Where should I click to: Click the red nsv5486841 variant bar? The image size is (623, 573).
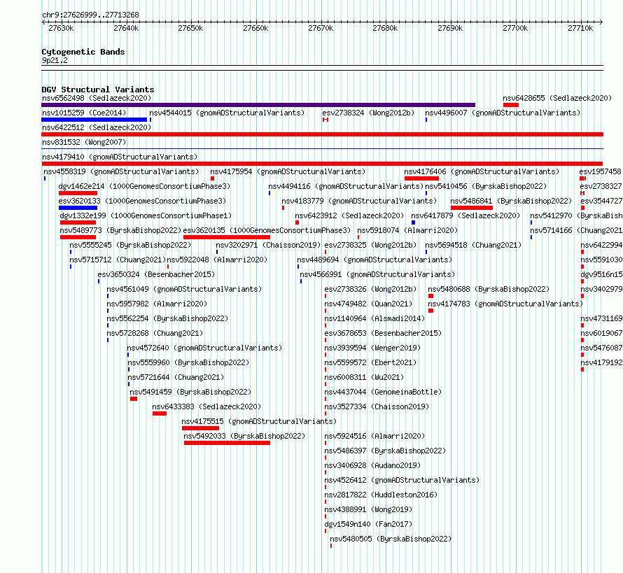click(472, 208)
